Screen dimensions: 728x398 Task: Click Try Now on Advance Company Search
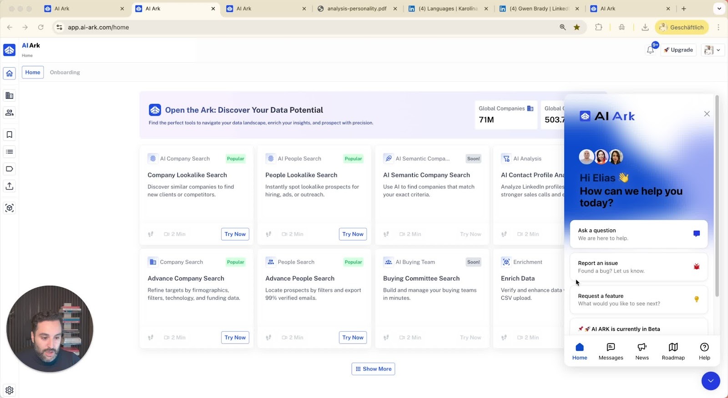click(x=235, y=338)
